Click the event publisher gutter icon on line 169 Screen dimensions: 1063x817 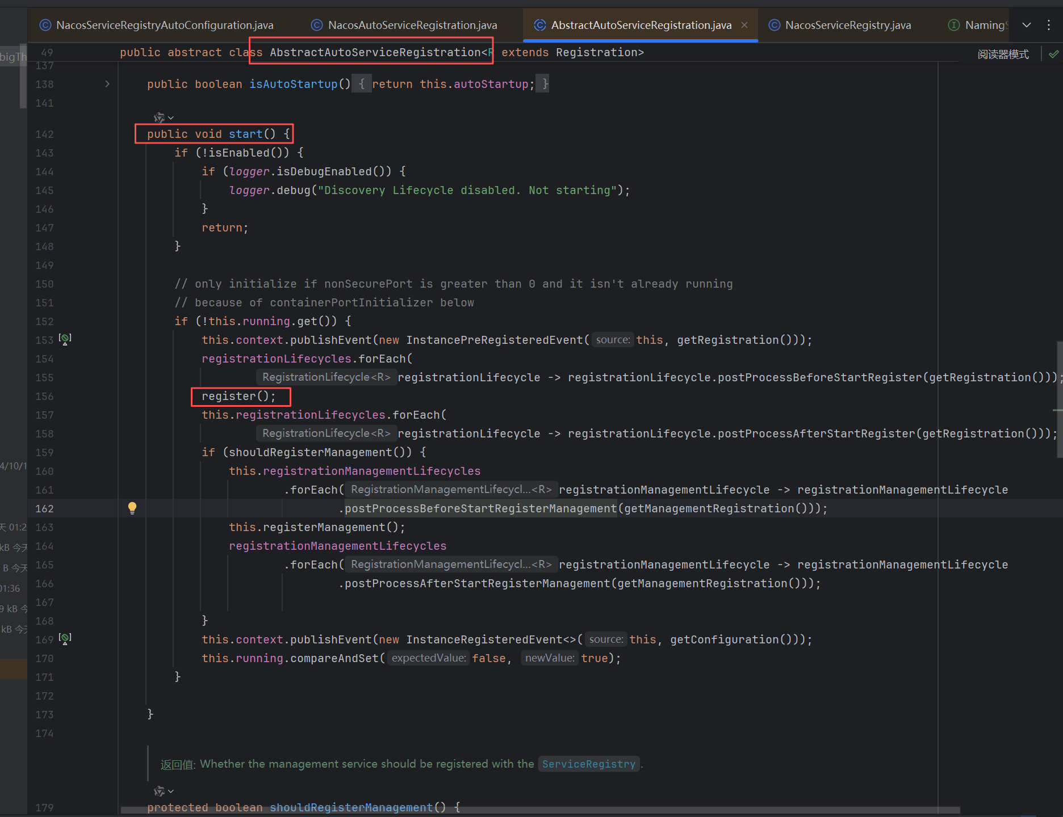point(65,639)
